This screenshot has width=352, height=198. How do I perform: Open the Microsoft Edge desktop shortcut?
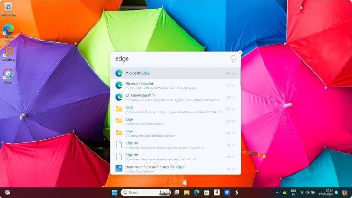pyautogui.click(x=8, y=33)
